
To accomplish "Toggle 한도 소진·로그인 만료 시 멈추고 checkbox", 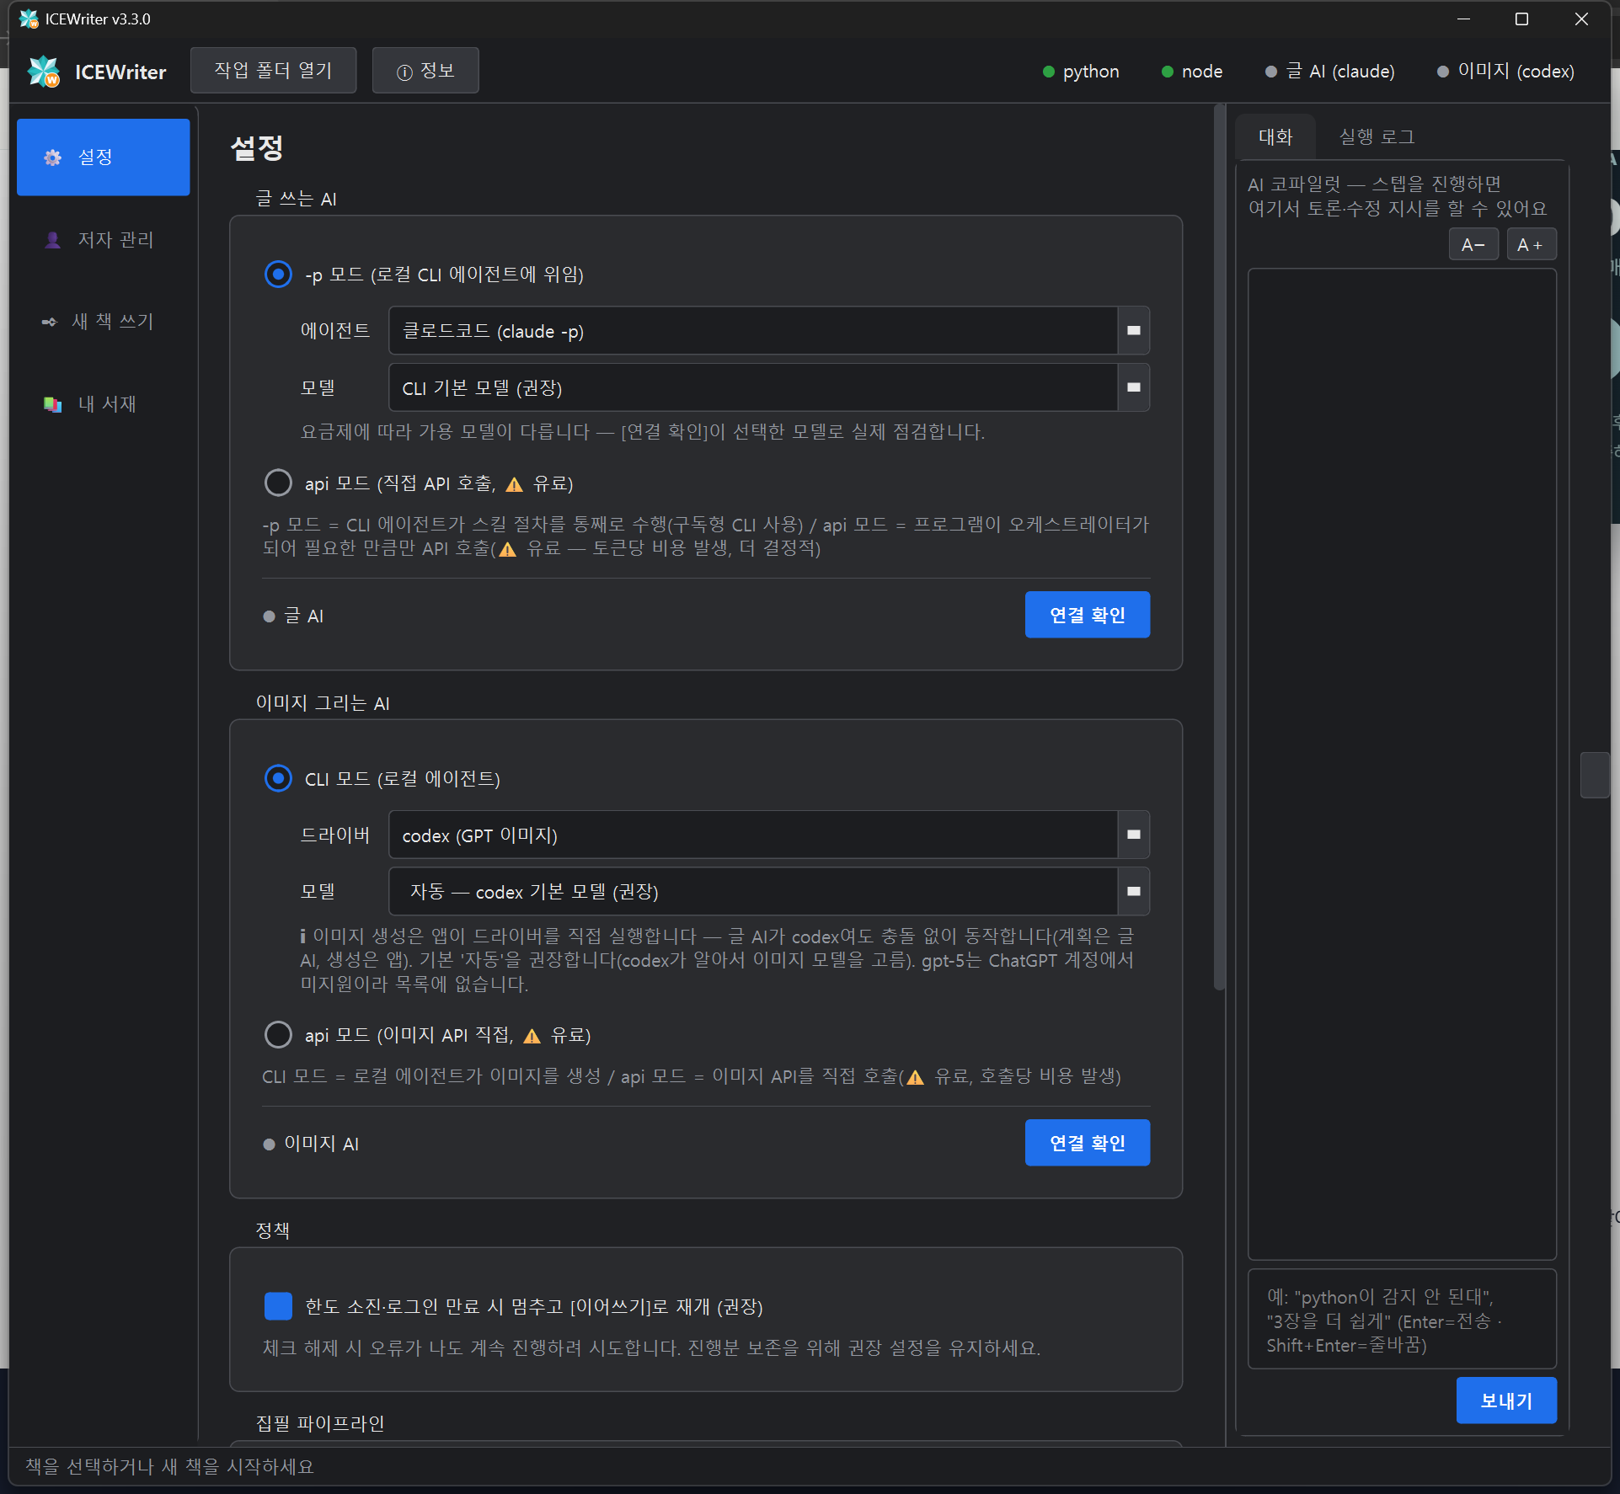I will click(x=278, y=1306).
